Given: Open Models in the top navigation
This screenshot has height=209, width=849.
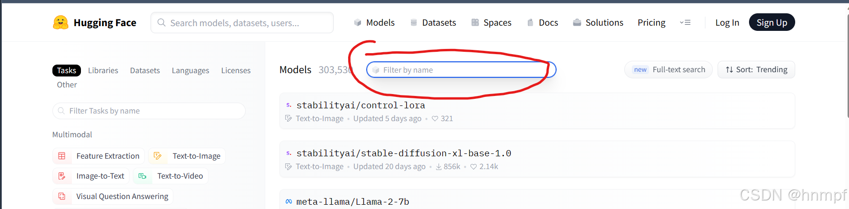Looking at the screenshot, I should (x=374, y=22).
